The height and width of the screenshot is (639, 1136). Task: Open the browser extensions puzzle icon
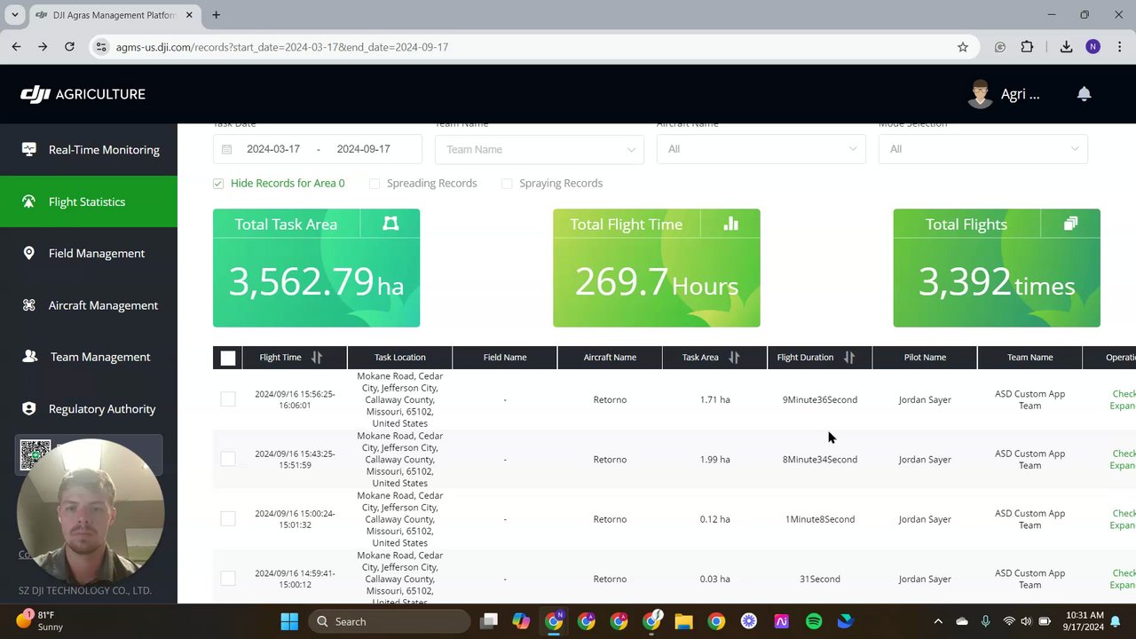pyautogui.click(x=1027, y=47)
